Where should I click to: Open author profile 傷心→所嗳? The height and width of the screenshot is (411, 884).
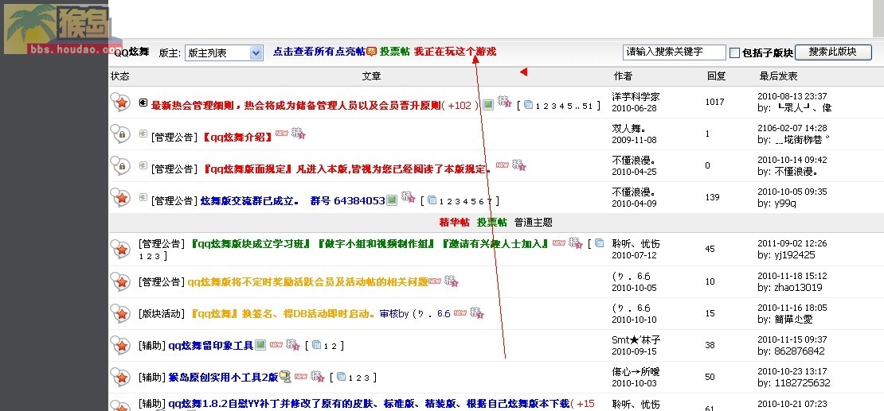click(636, 371)
